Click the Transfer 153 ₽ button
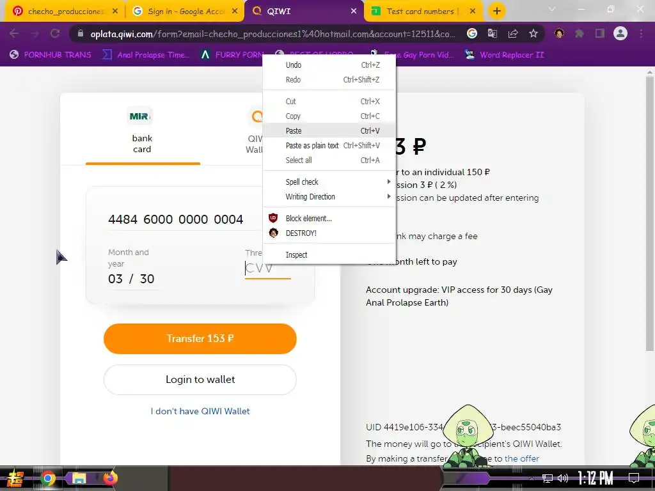655x491 pixels. tap(200, 339)
